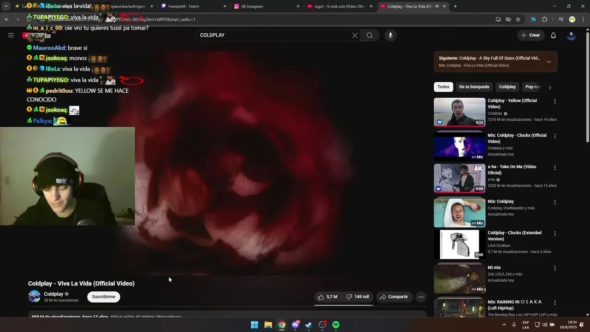Open Chrome three-dot menu
Viewport: 590px width, 332px height.
(x=583, y=19)
